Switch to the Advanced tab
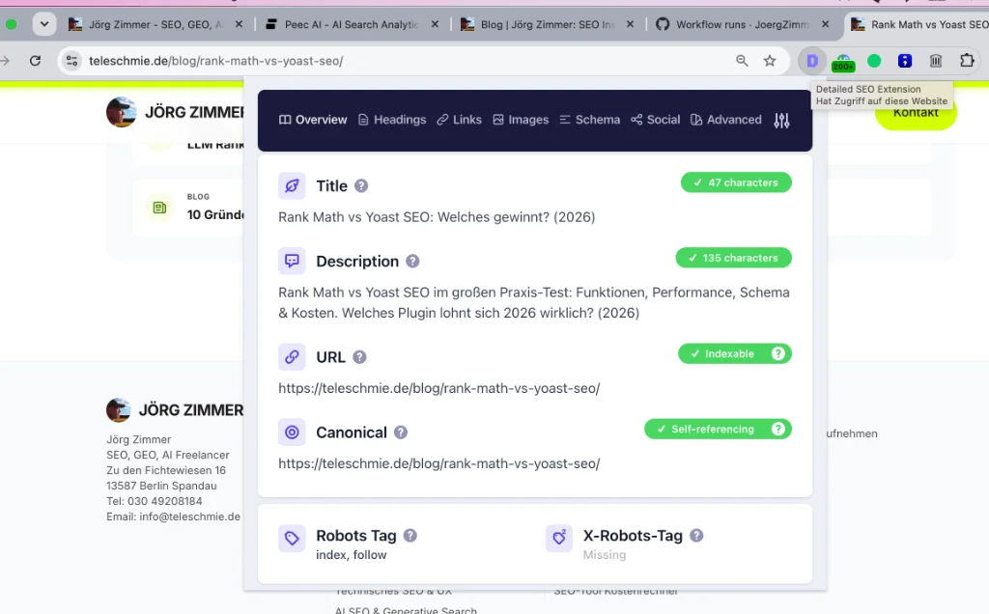The width and height of the screenshot is (989, 614). [726, 120]
